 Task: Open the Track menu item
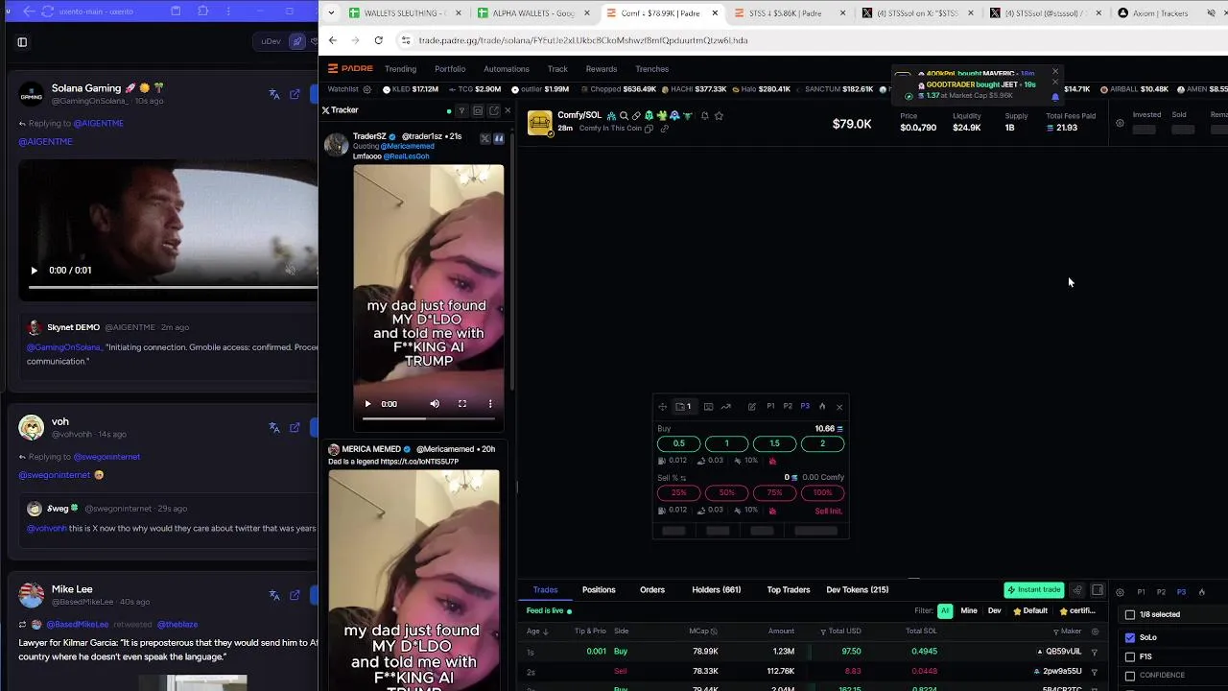tap(557, 69)
